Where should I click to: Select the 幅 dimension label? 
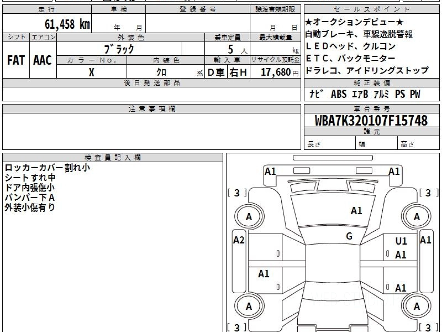(362, 144)
